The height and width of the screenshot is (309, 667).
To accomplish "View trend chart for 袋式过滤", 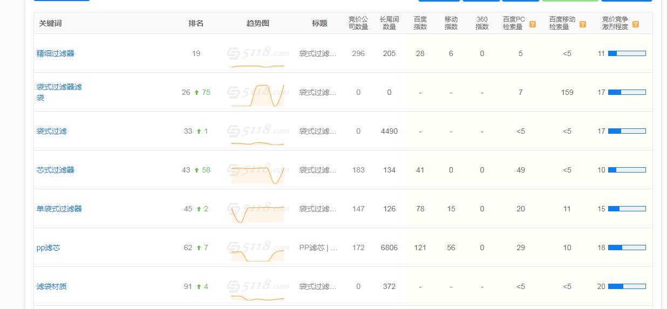I will point(257,134).
